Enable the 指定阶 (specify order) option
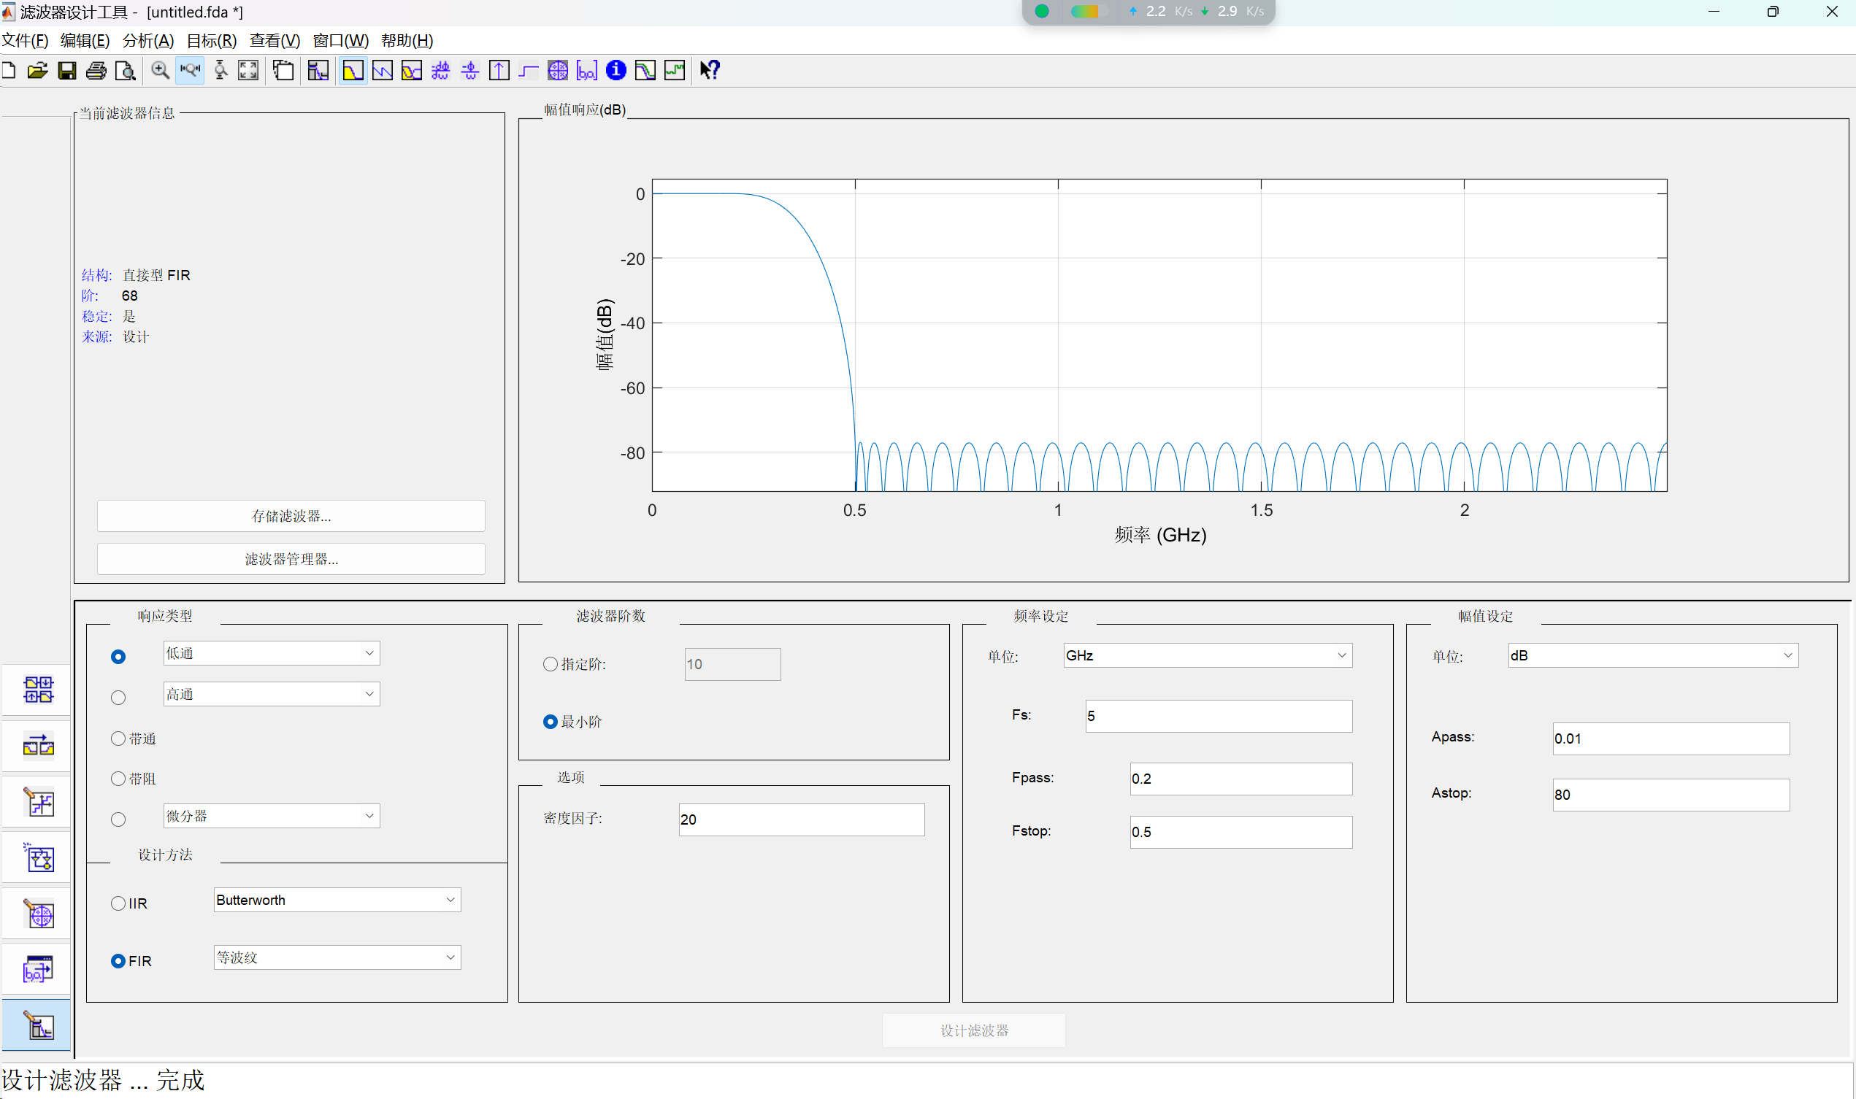 pyautogui.click(x=551, y=664)
